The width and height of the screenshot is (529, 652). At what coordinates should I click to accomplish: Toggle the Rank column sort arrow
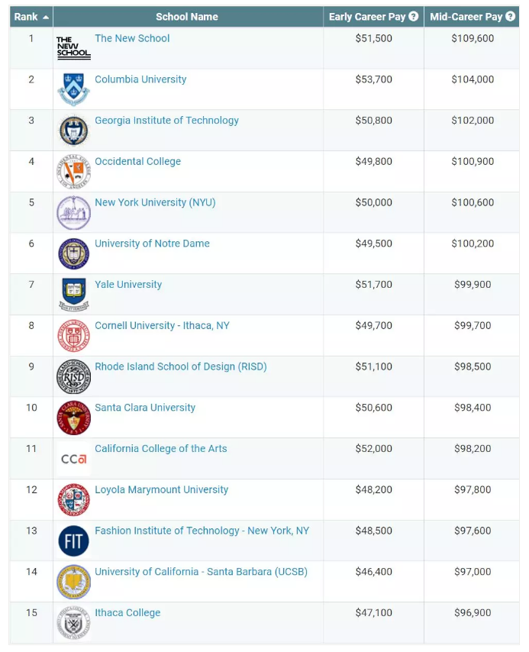[x=46, y=17]
